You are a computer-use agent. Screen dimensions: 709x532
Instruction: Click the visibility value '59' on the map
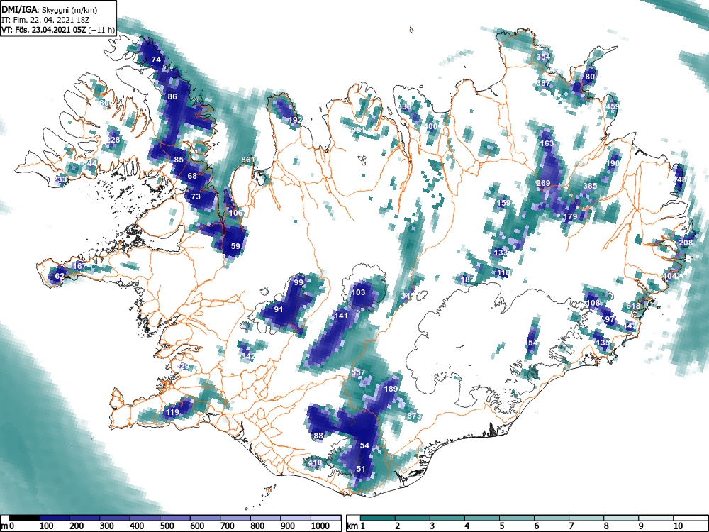point(235,246)
